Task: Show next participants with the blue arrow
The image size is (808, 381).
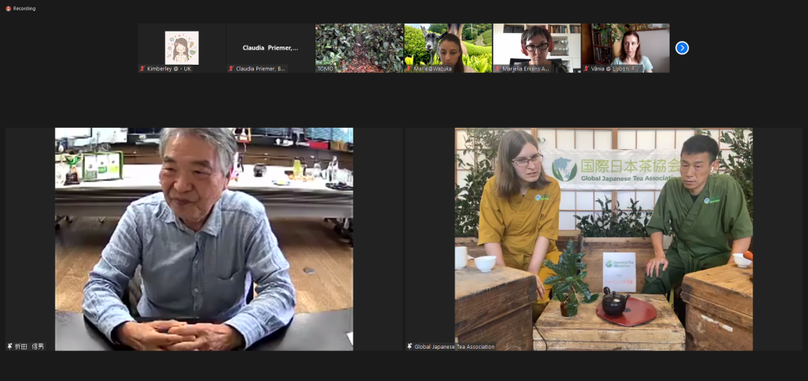Action: click(682, 48)
